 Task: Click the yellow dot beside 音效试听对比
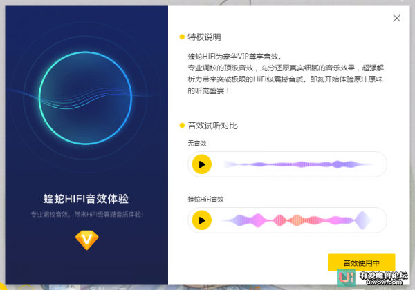coord(182,126)
